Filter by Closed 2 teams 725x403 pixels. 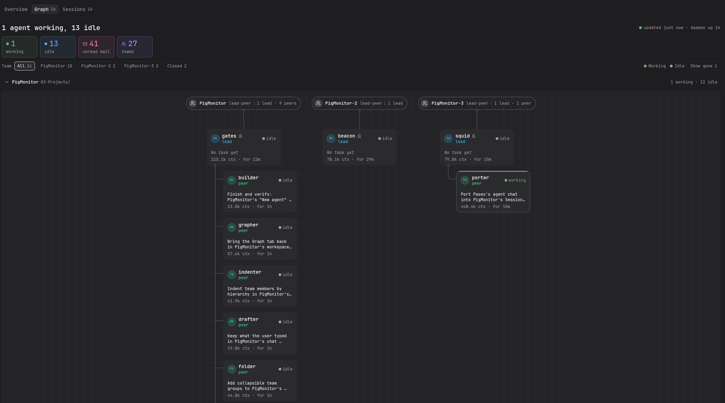177,66
